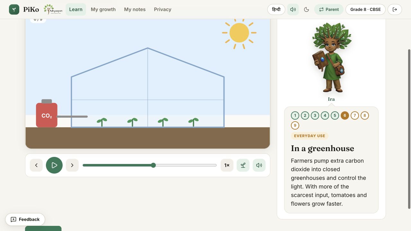Go to previous slide arrow
The image size is (411, 231).
point(36,165)
